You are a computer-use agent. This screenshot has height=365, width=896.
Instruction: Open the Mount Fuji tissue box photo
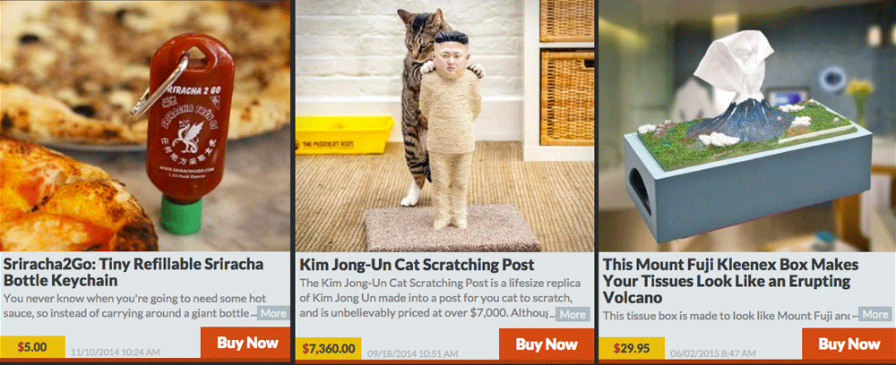pyautogui.click(x=747, y=125)
